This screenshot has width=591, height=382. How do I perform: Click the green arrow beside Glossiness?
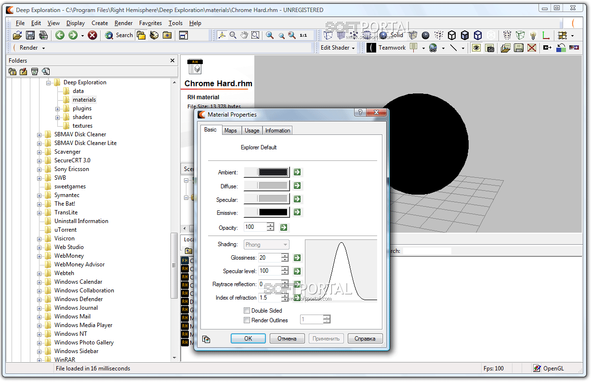point(297,258)
